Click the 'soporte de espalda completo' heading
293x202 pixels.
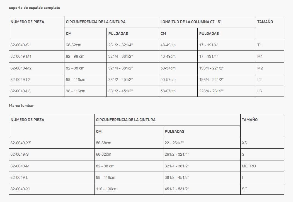pos(35,8)
